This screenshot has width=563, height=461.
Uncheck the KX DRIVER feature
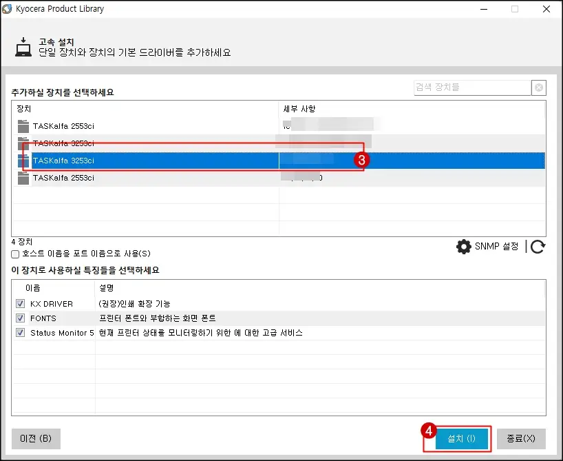(x=20, y=304)
